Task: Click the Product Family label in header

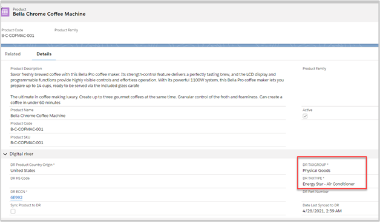Action: click(x=66, y=30)
